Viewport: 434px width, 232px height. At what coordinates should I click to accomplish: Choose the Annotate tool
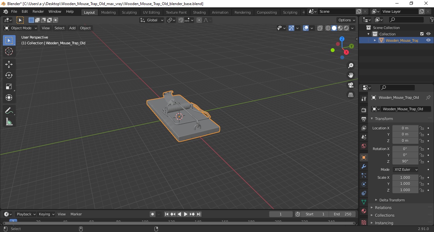9,111
